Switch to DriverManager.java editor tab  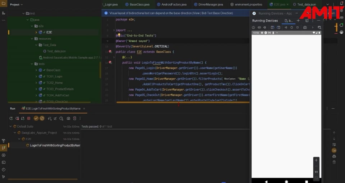tap(208, 4)
